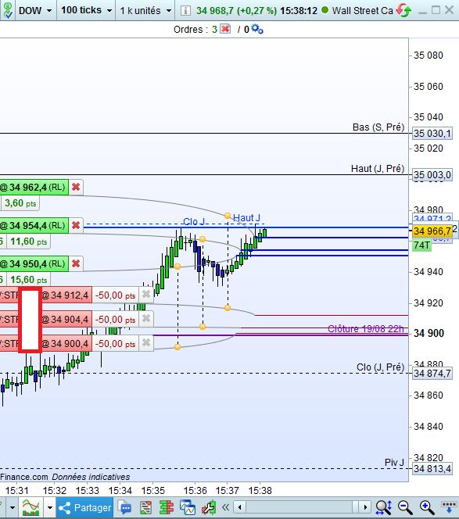Screen dimensions: 459x519
Task: Cancel the limit order at 34 954,4
Action: point(76,226)
